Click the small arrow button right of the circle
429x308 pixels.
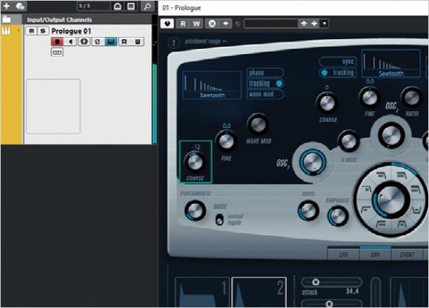click(225, 24)
